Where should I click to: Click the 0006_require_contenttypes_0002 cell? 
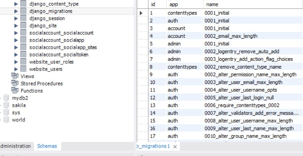[253, 105]
